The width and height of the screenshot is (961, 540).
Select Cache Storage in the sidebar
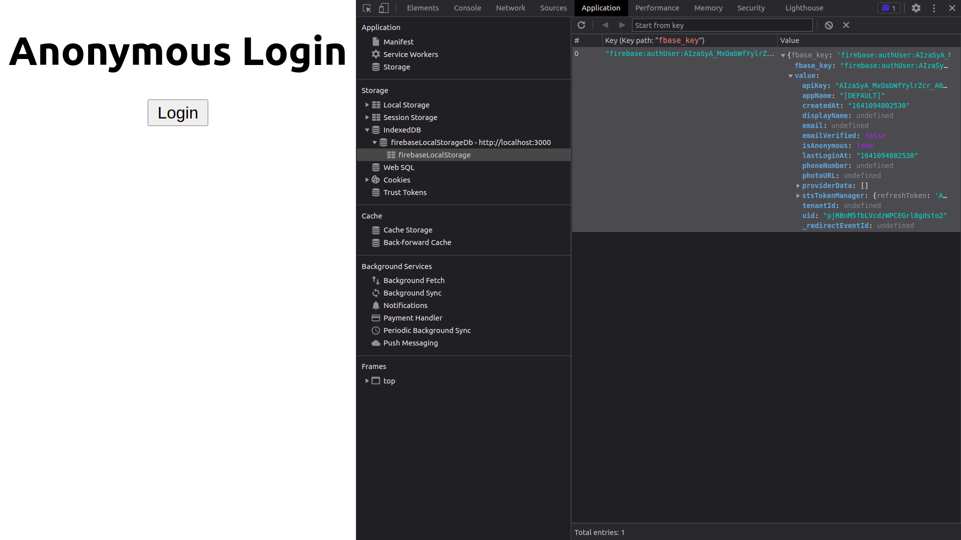407,230
